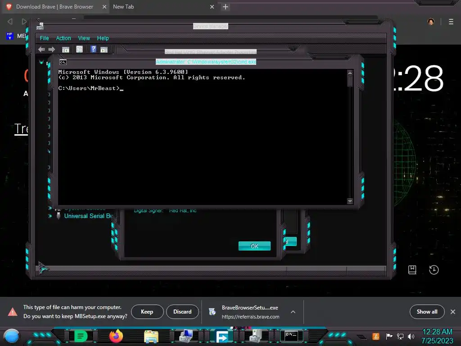Switch to blue arrow app on taskbar
This screenshot has height=346, width=461.
point(222,336)
